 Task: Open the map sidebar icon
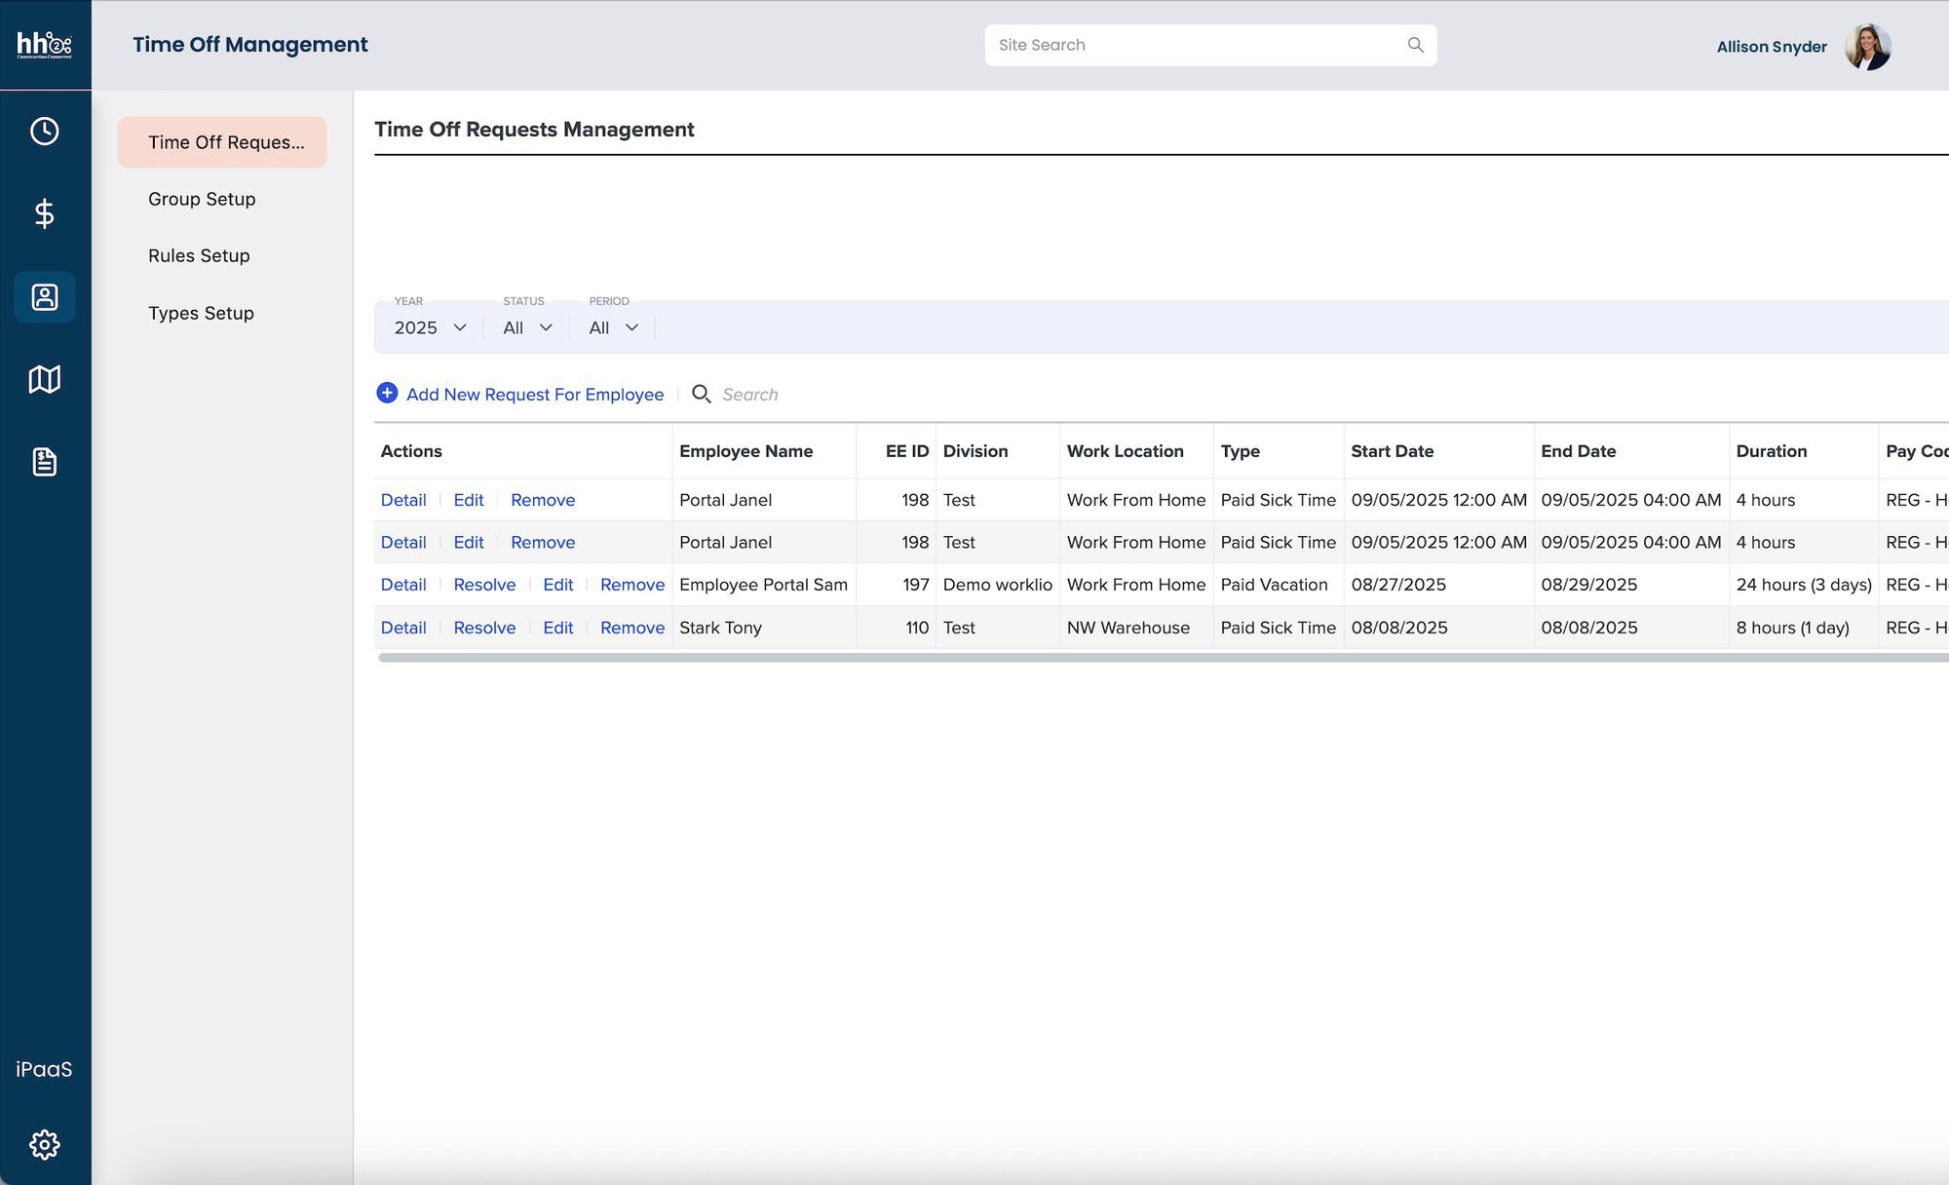point(44,379)
